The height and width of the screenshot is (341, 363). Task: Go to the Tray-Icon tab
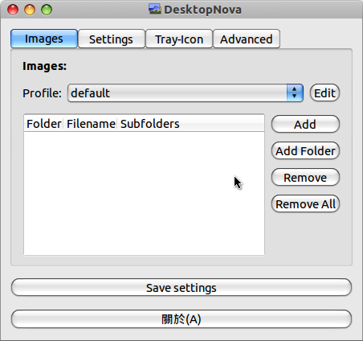pos(179,39)
